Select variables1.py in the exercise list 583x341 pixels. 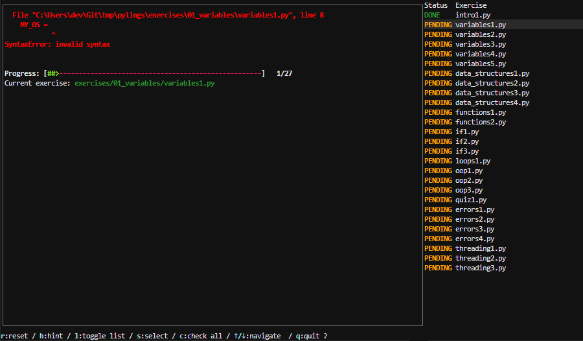tap(481, 25)
